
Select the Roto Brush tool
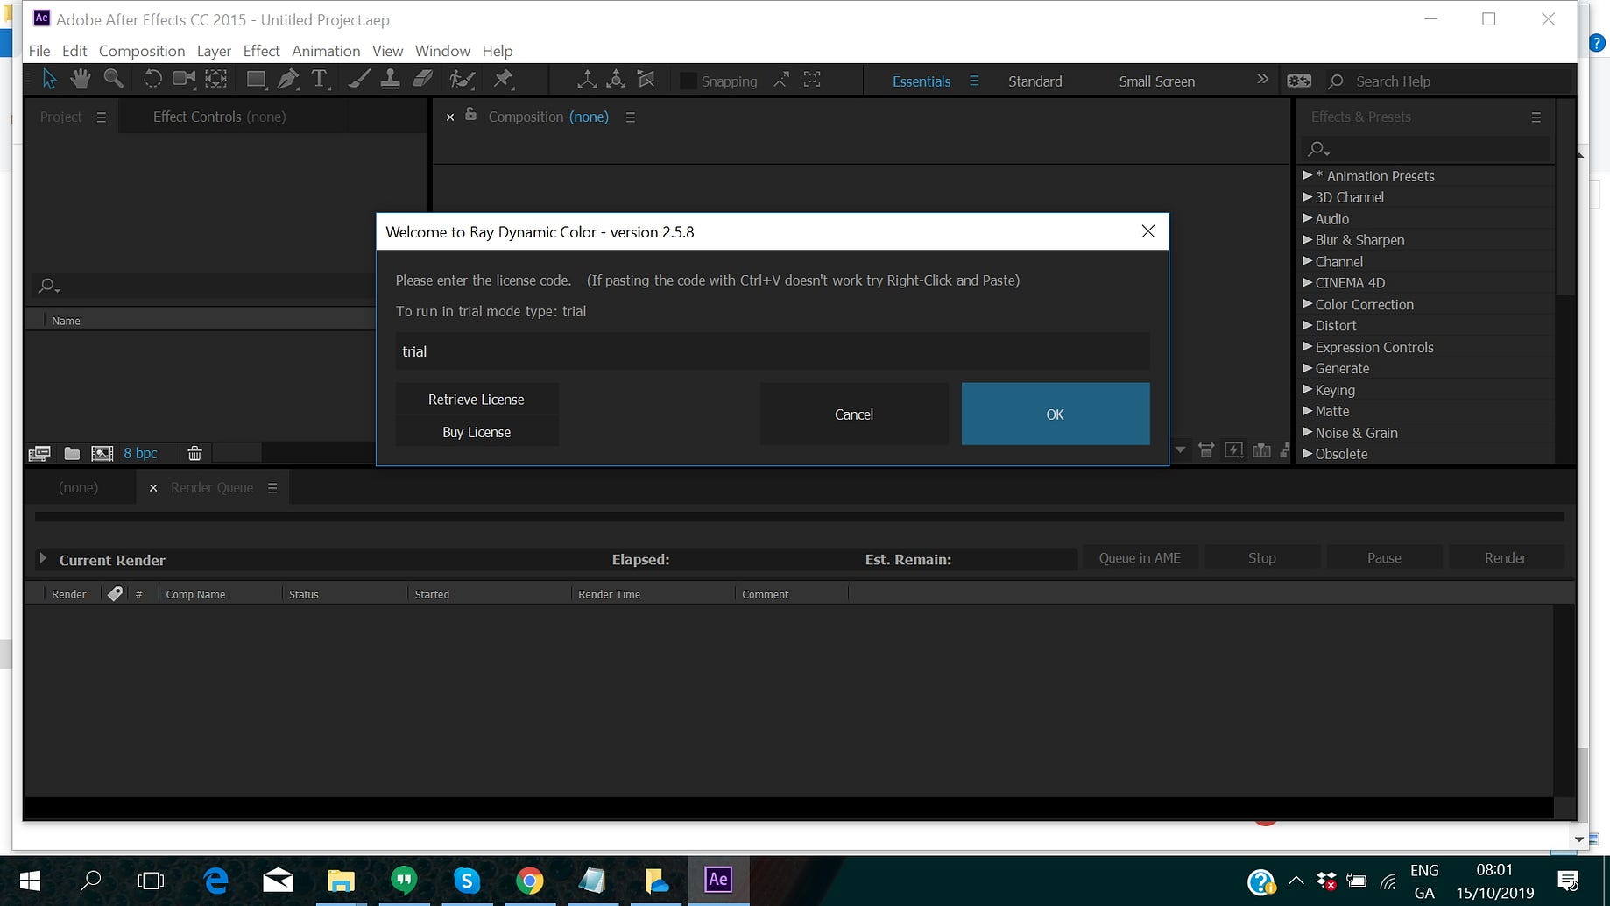point(462,80)
